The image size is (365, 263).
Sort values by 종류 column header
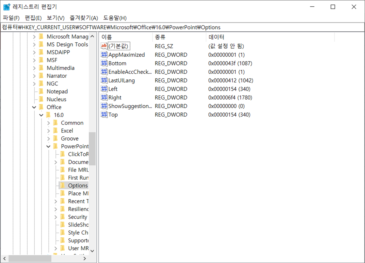point(179,37)
